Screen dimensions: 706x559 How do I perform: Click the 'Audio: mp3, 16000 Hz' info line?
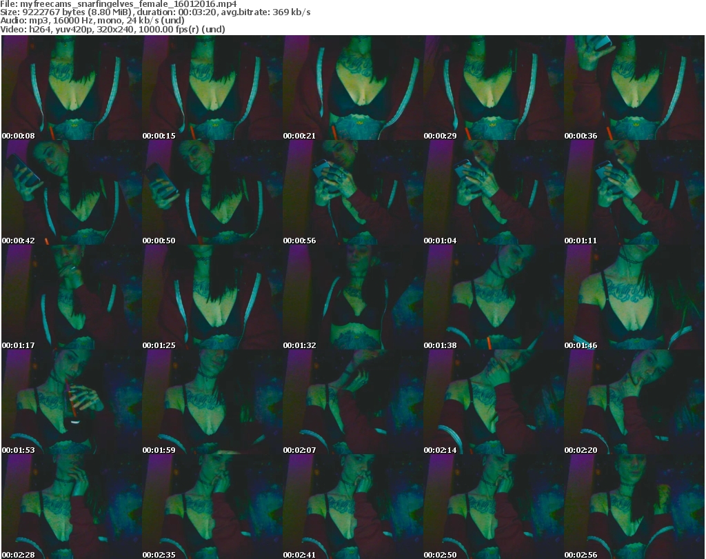[x=92, y=21]
